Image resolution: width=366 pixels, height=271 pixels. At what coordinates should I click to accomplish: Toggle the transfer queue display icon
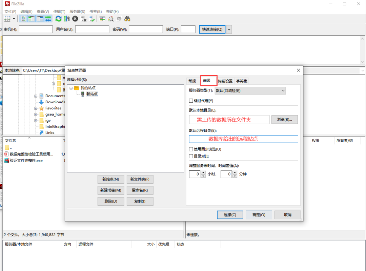point(48,19)
